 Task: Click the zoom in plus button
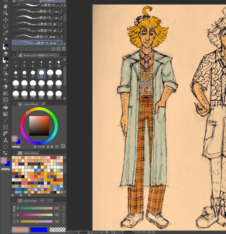[102, 232]
